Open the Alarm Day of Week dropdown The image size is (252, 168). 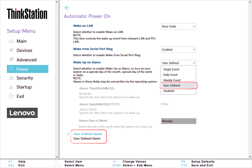pos(178,121)
